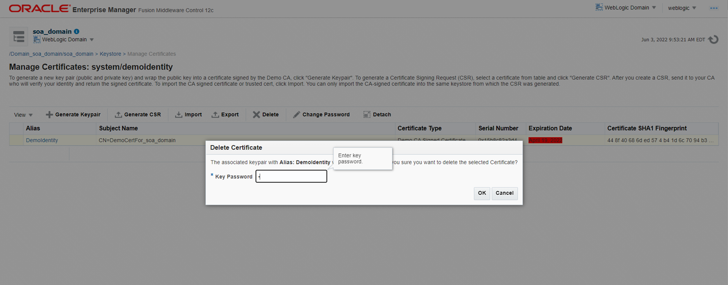Click the Enter key password tooltip
728x285 pixels.
click(363, 159)
